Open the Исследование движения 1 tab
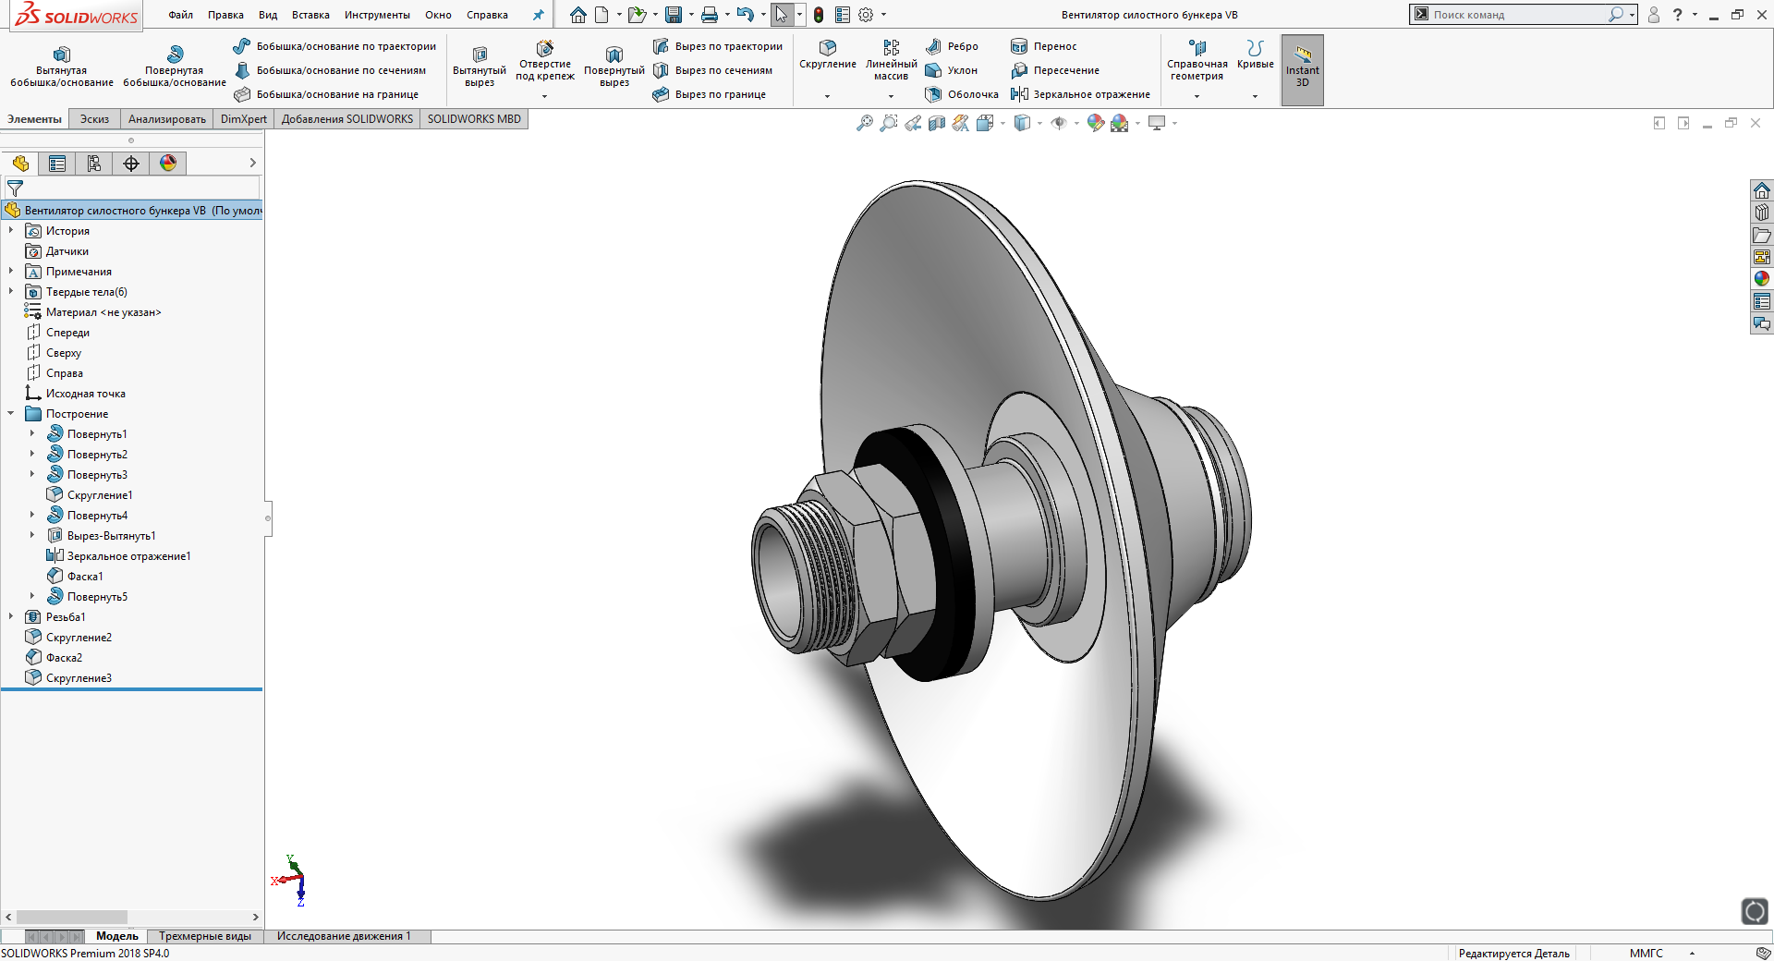Viewport: 1774px width, 961px height. [344, 936]
